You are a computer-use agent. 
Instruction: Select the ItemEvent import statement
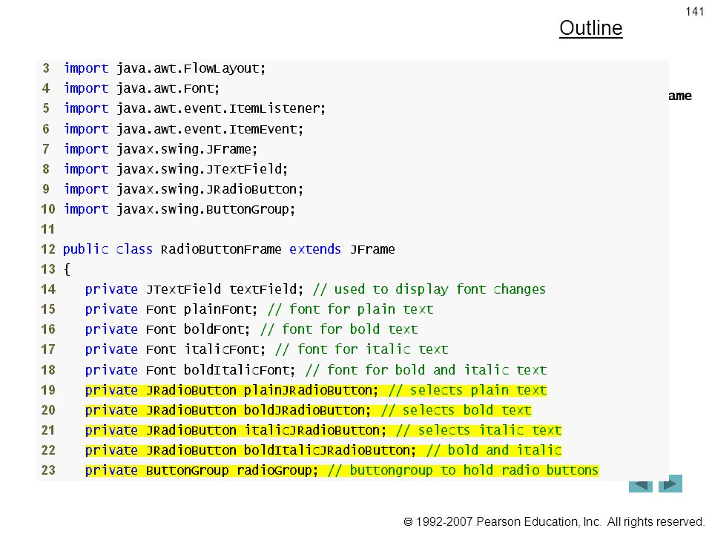[x=183, y=129]
